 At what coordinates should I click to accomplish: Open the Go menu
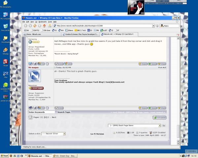point(36,22)
